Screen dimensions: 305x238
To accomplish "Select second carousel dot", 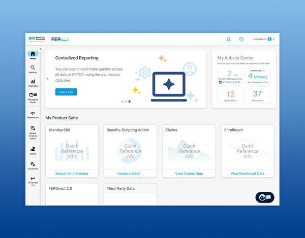I will pyautogui.click(x=126, y=101).
